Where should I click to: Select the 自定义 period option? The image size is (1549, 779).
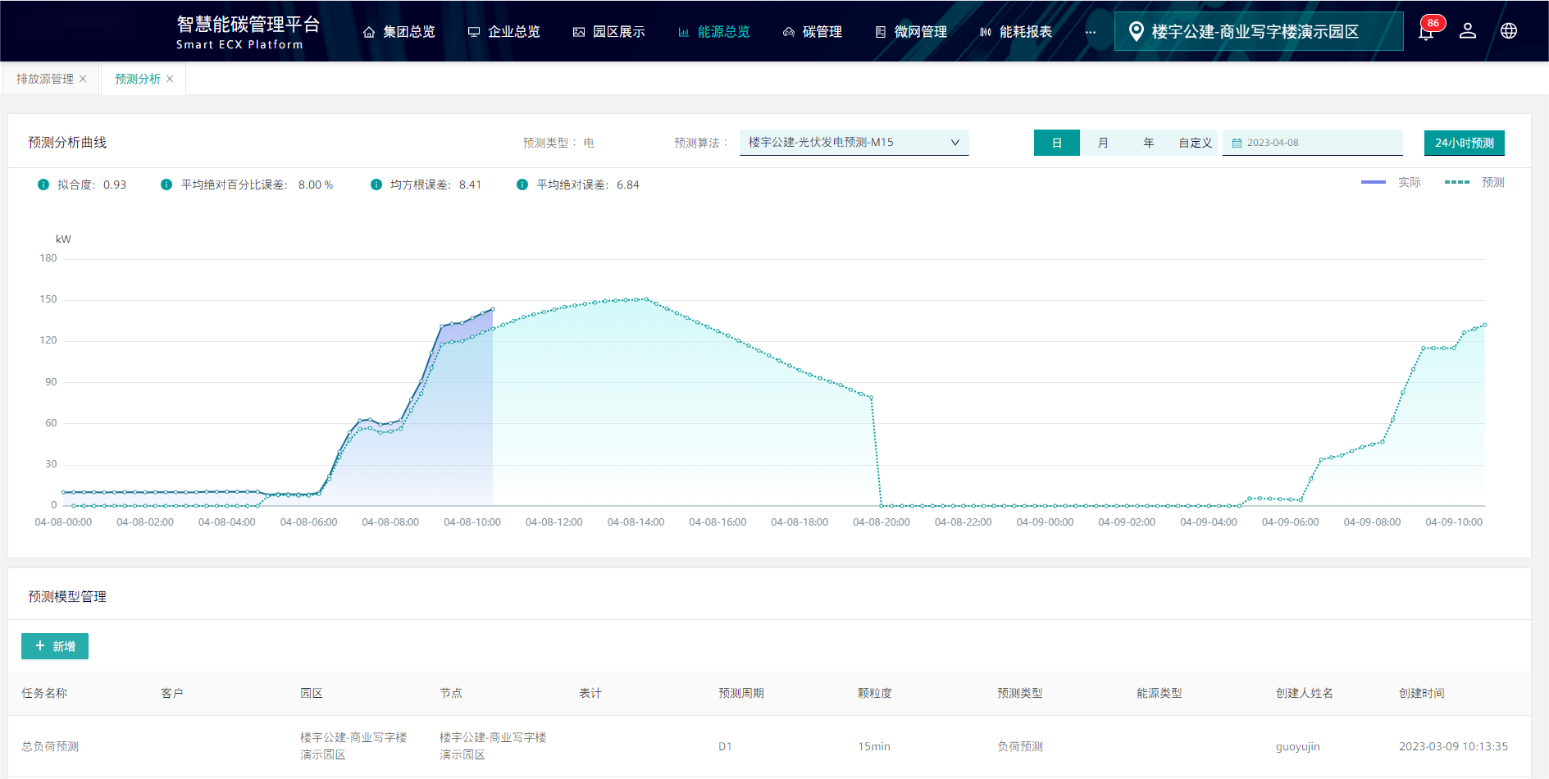[x=1196, y=143]
